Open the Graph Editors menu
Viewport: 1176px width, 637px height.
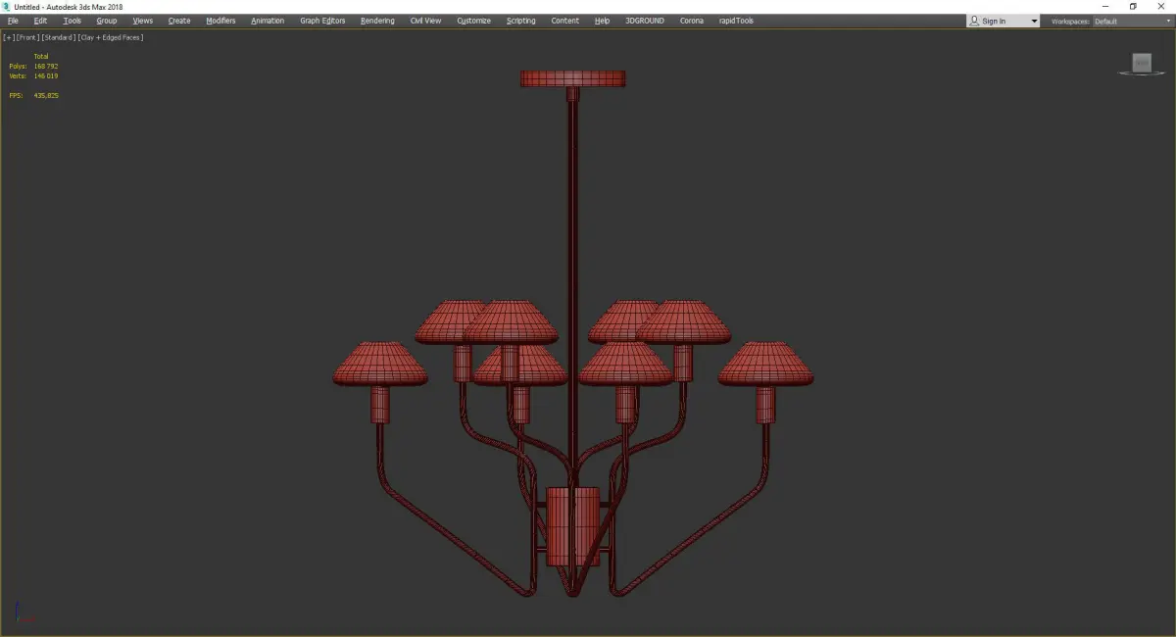(322, 21)
